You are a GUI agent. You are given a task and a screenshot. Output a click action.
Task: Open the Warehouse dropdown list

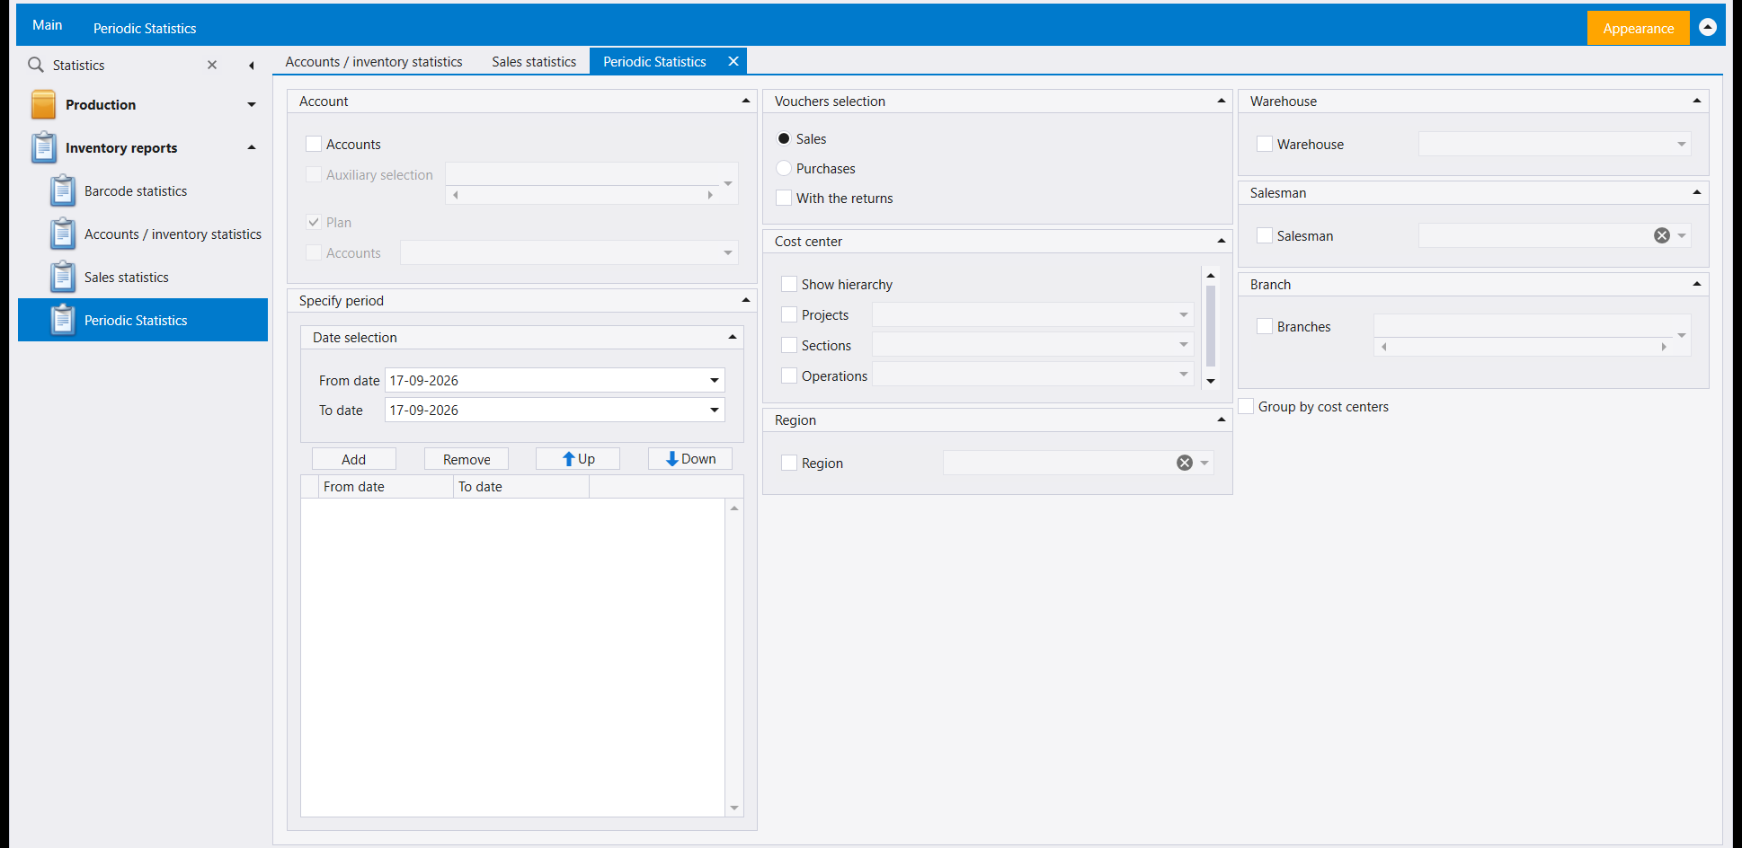pyautogui.click(x=1682, y=144)
